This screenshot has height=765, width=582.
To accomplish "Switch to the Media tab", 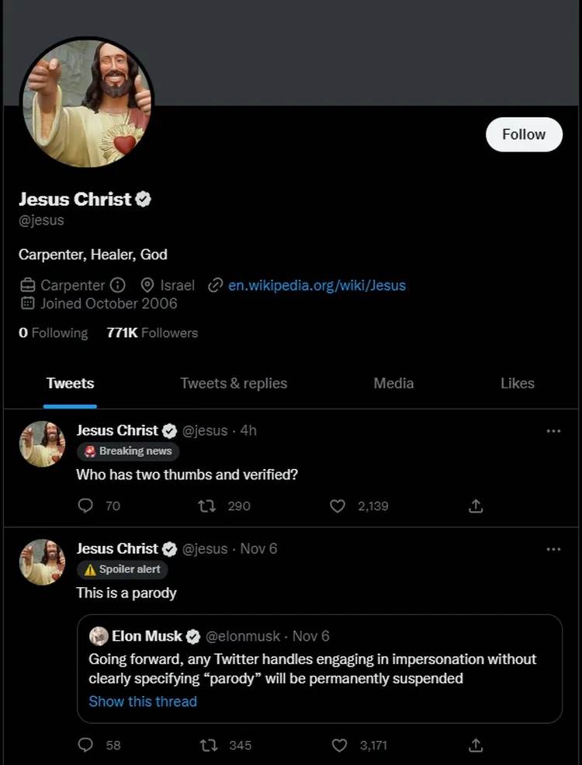I will [393, 383].
